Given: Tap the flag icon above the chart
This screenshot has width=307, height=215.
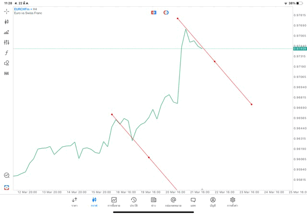Looking at the screenshot, I should (x=153, y=12).
